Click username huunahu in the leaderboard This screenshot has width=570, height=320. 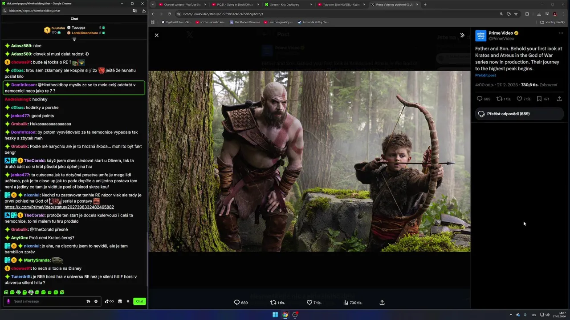pos(58,28)
